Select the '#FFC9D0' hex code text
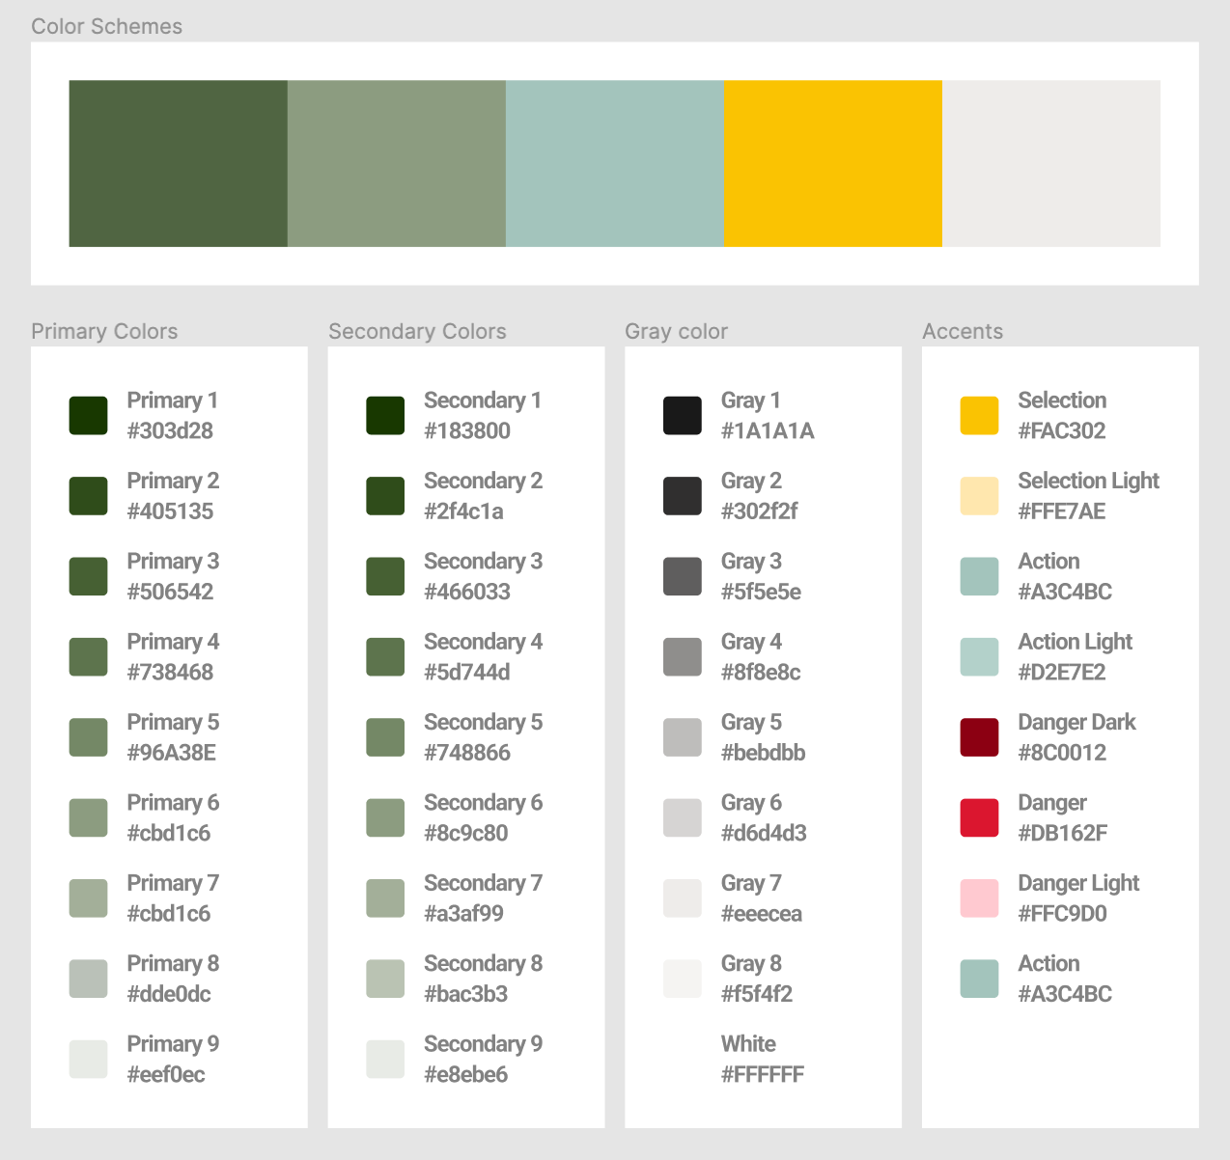 1062,913
